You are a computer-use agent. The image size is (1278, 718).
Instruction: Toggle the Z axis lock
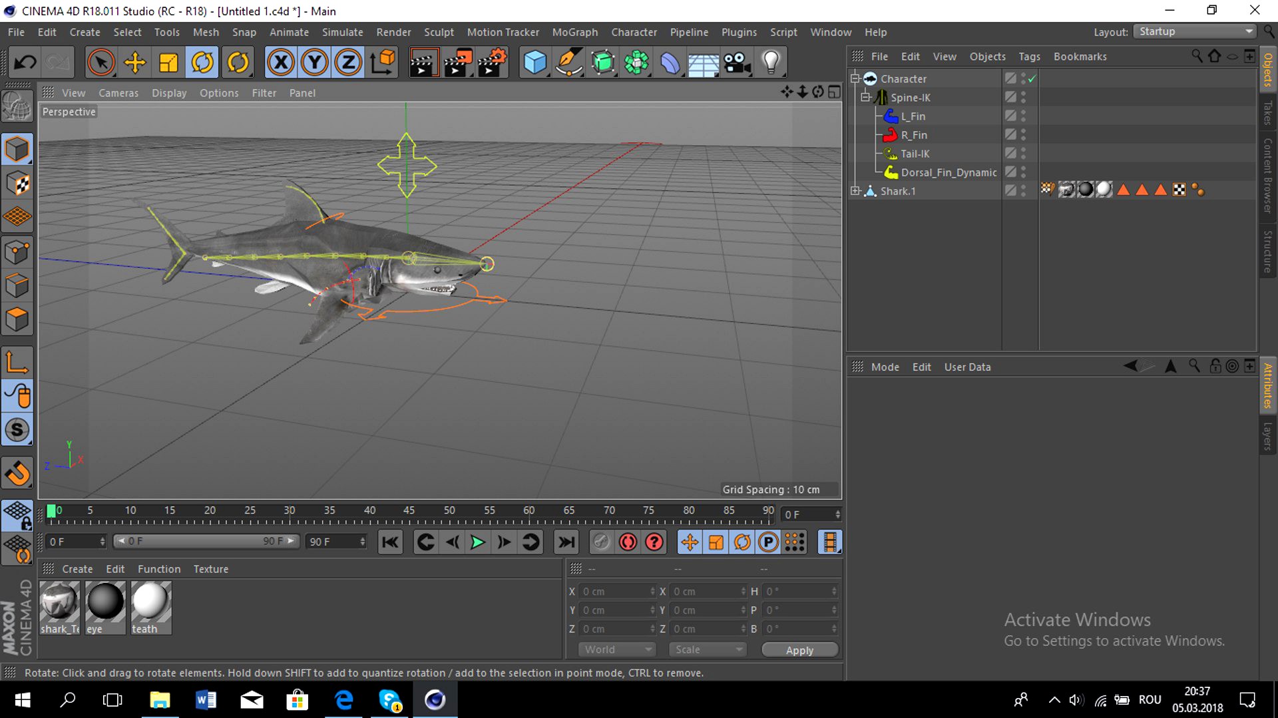[347, 63]
